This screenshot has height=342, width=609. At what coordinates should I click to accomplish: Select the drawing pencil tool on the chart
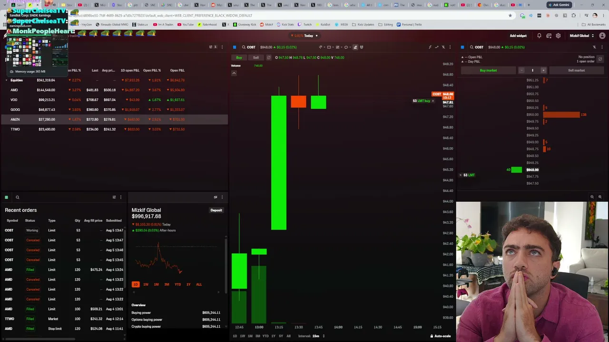pos(355,47)
